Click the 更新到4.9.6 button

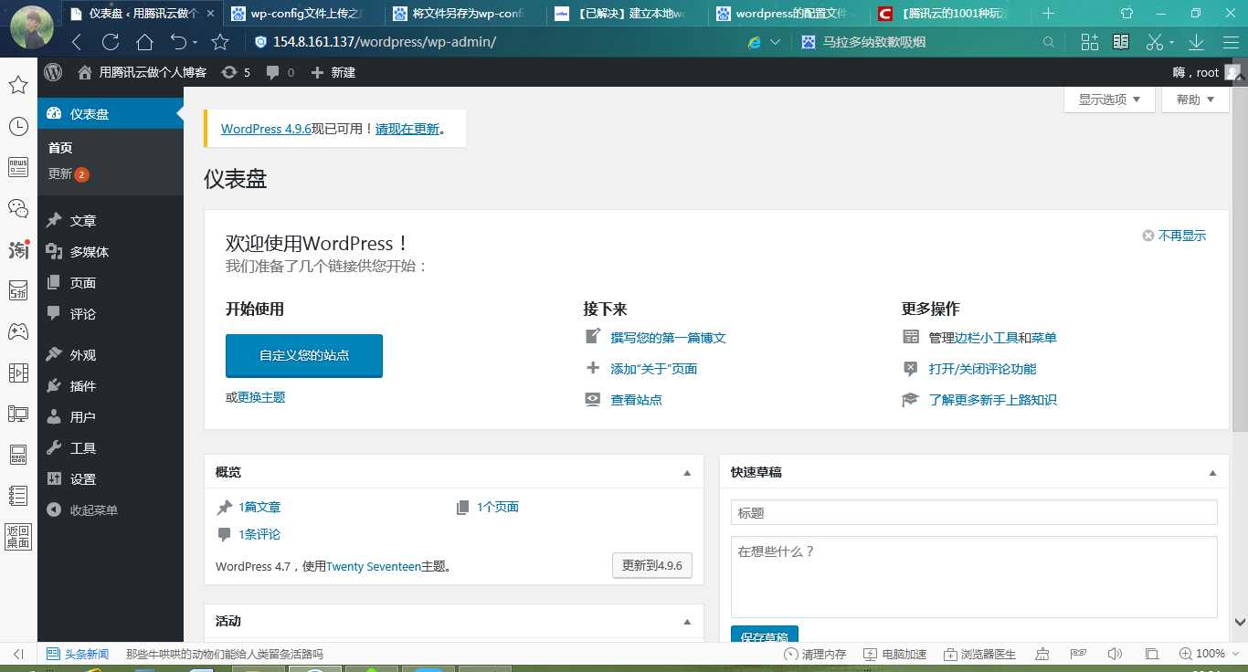652,565
